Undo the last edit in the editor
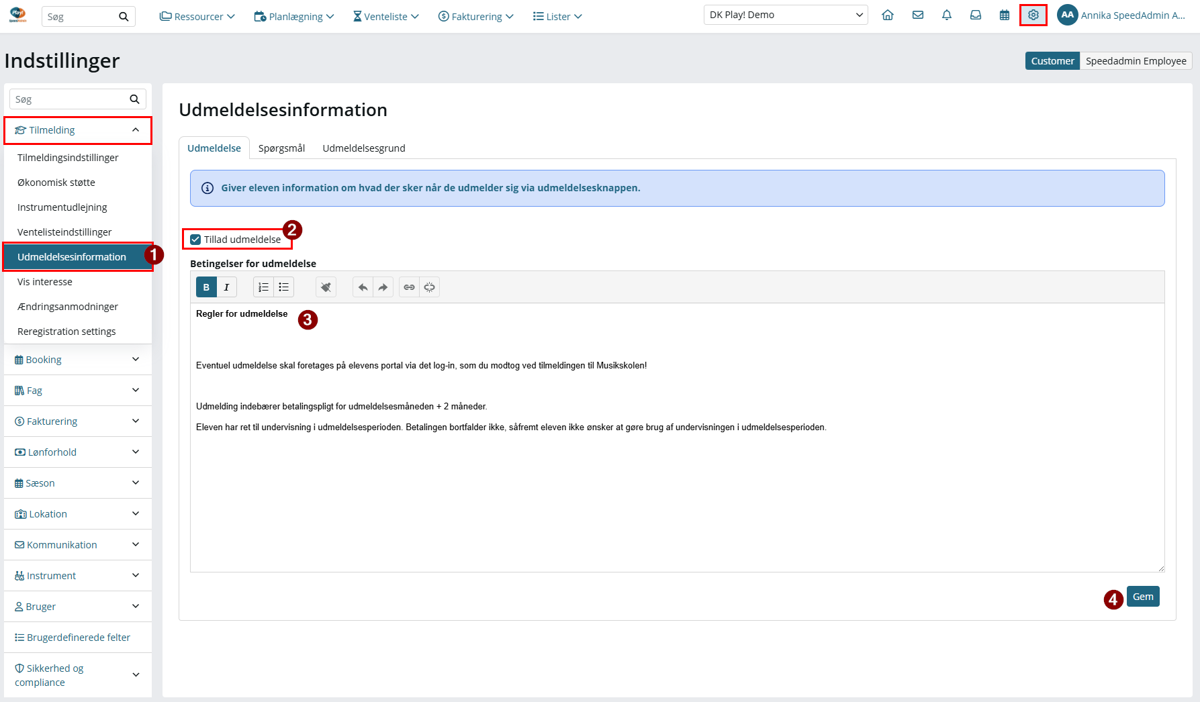The height and width of the screenshot is (702, 1200). 363,287
